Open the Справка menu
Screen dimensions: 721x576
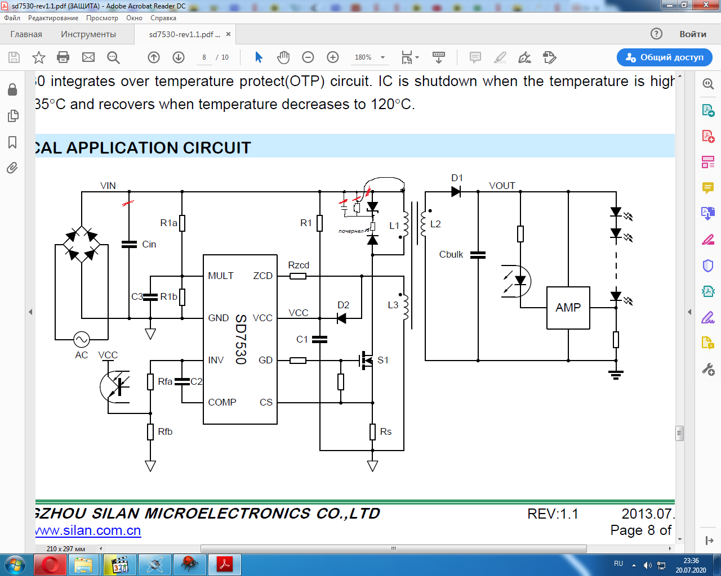point(163,18)
